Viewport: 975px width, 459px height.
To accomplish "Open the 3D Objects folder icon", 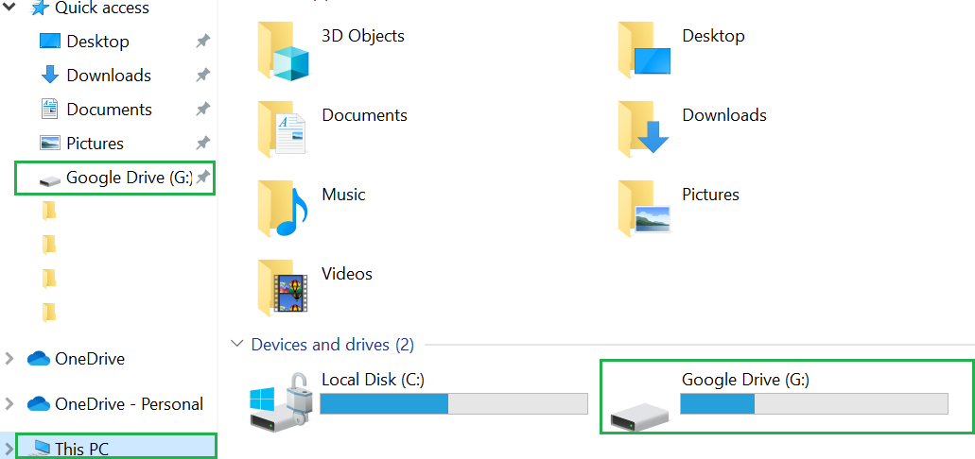I will pos(283,51).
